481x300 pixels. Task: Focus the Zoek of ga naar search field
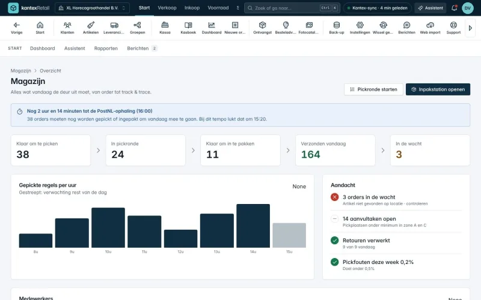pos(292,8)
